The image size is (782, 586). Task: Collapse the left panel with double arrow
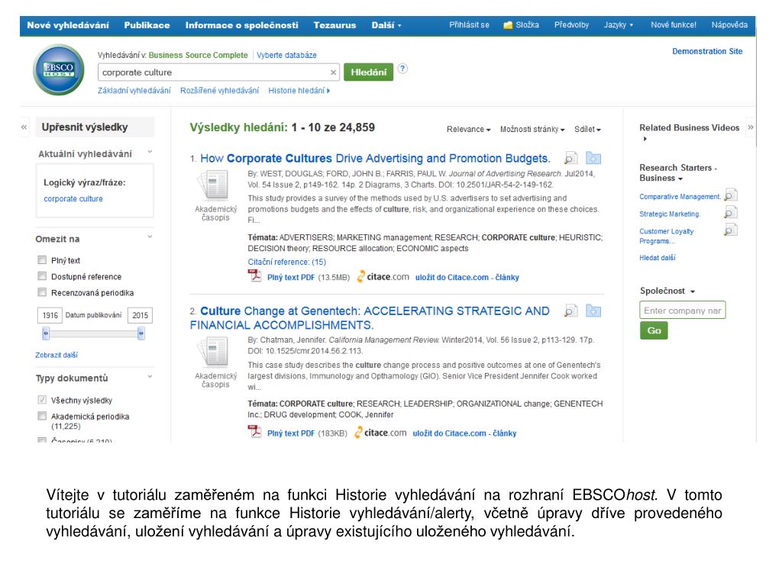[24, 127]
